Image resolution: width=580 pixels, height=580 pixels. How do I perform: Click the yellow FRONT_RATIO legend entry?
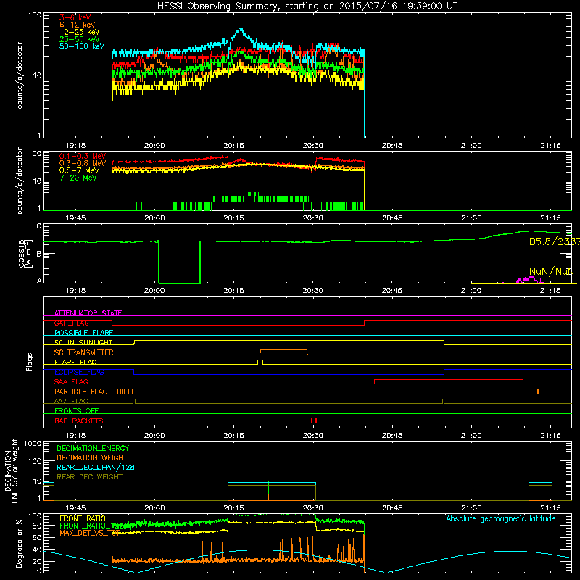pyautogui.click(x=83, y=518)
